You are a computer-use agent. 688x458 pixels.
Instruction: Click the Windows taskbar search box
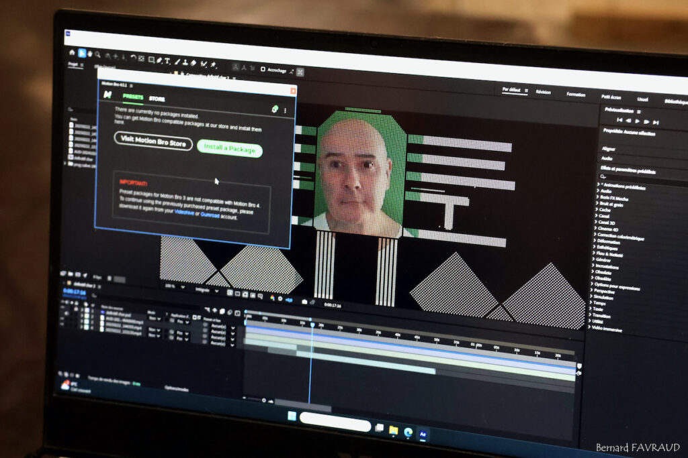click(x=335, y=422)
